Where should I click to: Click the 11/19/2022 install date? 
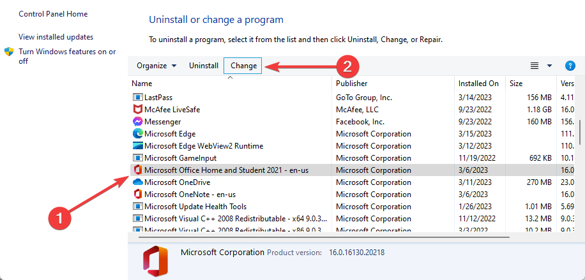click(477, 158)
